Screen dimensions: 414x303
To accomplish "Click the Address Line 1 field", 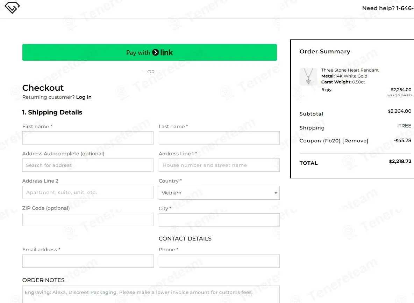I will [x=219, y=165].
